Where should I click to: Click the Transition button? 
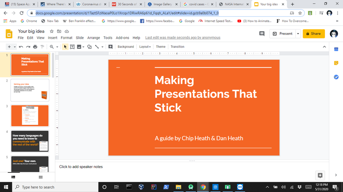click(x=178, y=47)
